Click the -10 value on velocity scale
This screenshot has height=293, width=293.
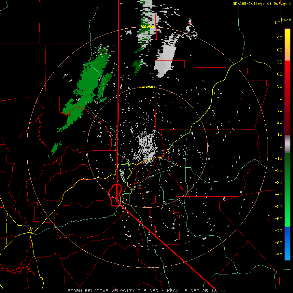278,159
